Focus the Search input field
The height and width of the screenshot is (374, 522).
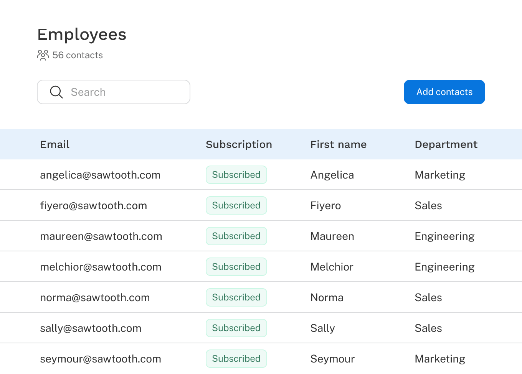114,92
